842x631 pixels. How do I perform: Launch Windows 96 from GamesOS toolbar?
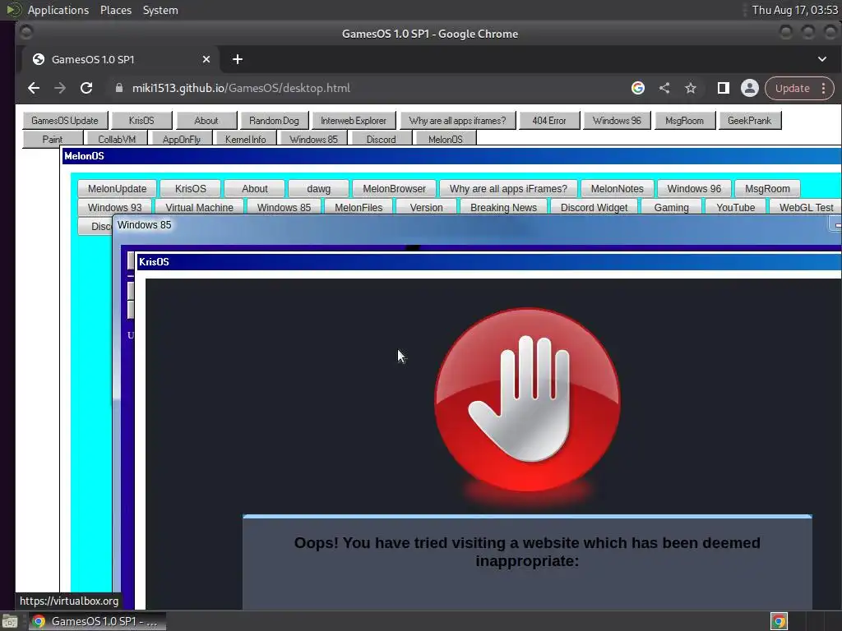click(617, 121)
